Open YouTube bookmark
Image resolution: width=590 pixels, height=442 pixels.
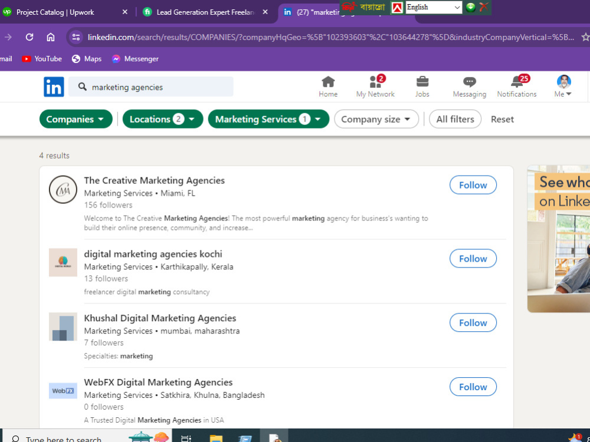(42, 59)
